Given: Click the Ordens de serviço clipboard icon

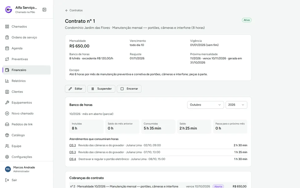Looking at the screenshot, I should click(x=7, y=37).
